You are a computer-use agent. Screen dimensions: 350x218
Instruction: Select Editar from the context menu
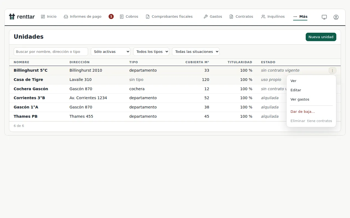tap(311, 90)
